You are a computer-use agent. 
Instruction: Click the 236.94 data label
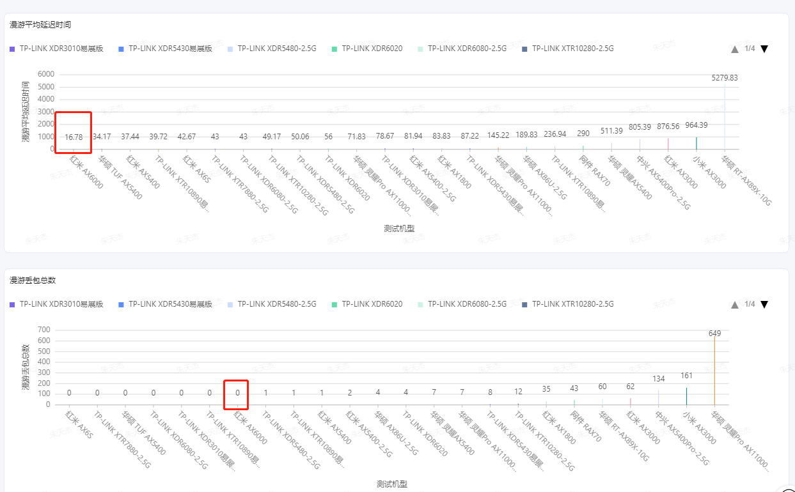point(555,134)
